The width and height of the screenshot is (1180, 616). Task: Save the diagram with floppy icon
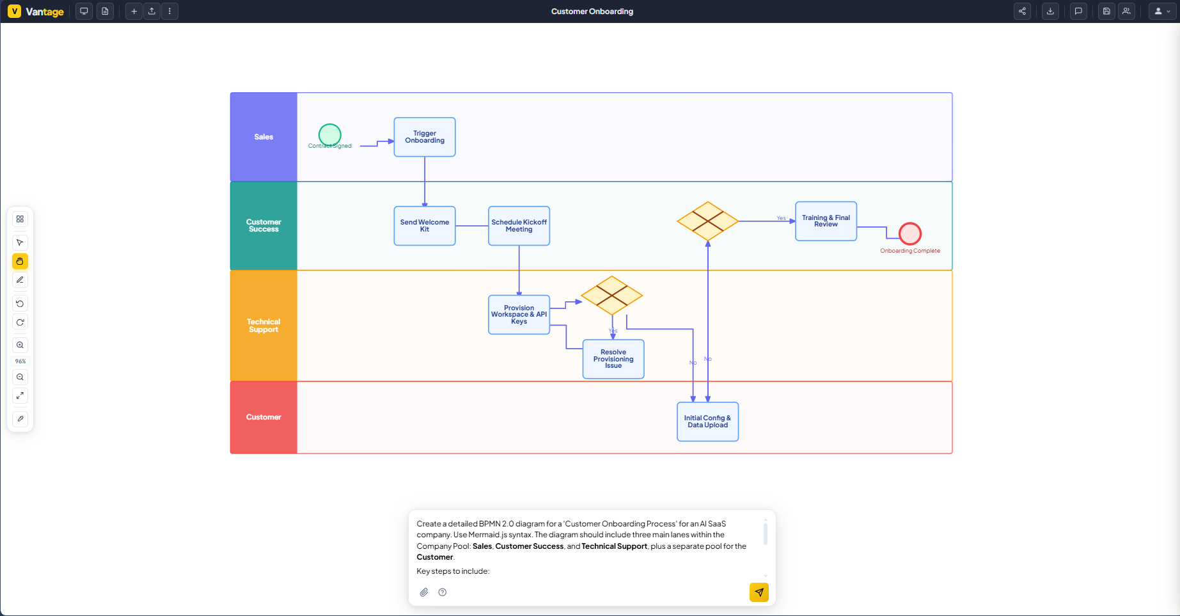click(x=1106, y=12)
